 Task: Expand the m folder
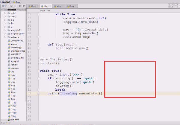(5, 27)
